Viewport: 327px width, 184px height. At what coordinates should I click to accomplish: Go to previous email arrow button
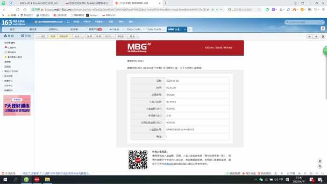309,36
